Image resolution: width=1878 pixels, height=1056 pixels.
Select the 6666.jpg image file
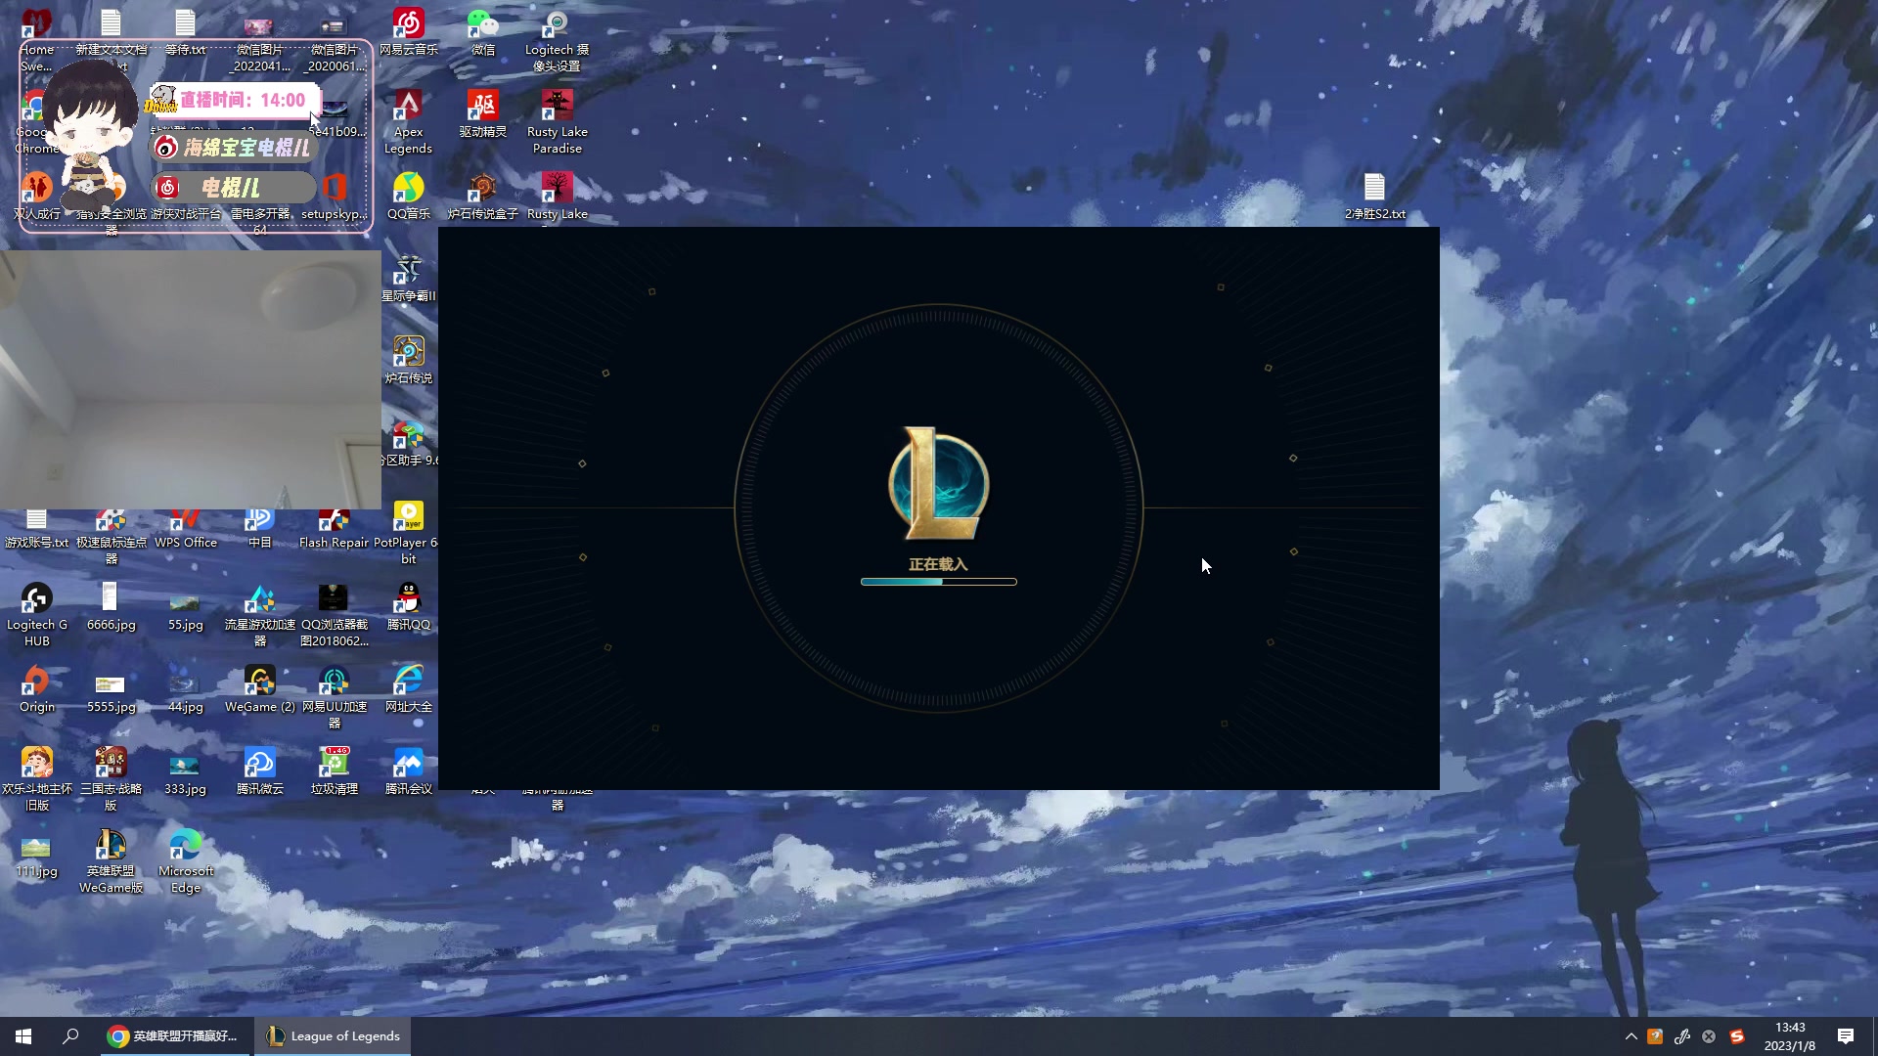pyautogui.click(x=112, y=607)
